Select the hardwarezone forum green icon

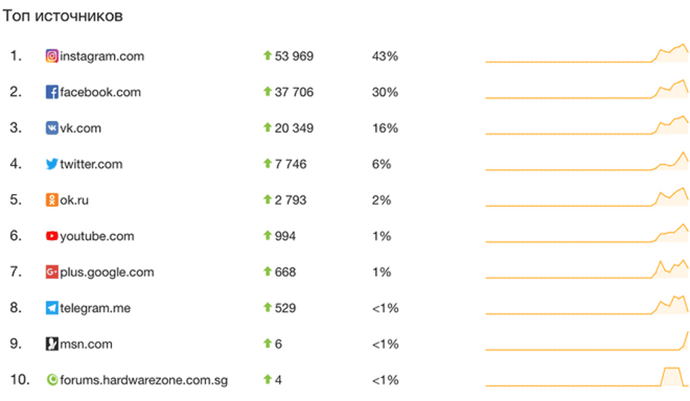coord(52,379)
